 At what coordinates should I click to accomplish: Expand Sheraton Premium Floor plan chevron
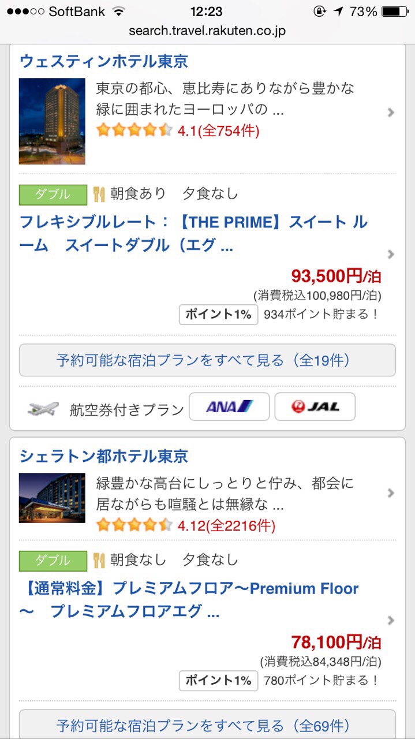pos(391,621)
